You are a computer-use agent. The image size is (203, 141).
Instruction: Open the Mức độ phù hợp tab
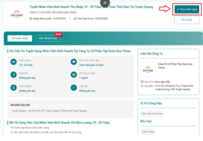click(x=48, y=38)
